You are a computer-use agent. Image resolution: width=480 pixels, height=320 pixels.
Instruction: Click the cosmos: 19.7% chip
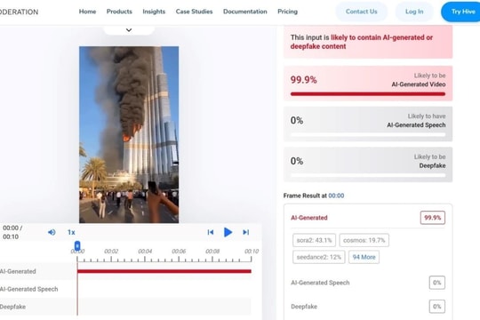point(364,240)
